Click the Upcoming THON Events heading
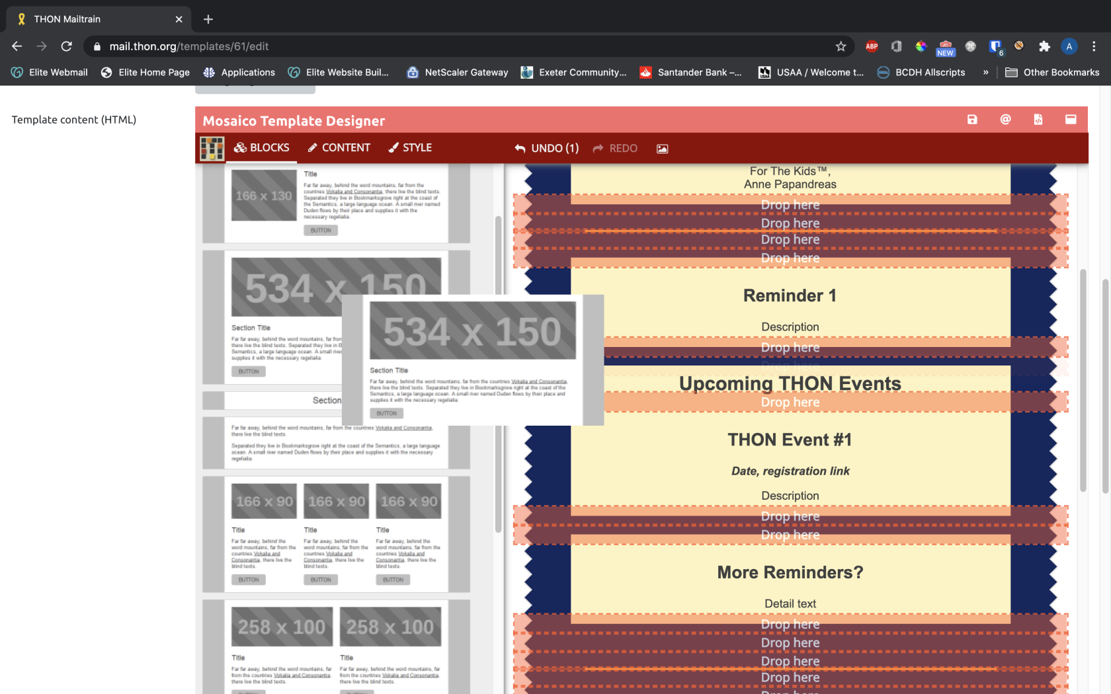The image size is (1111, 694). tap(790, 383)
